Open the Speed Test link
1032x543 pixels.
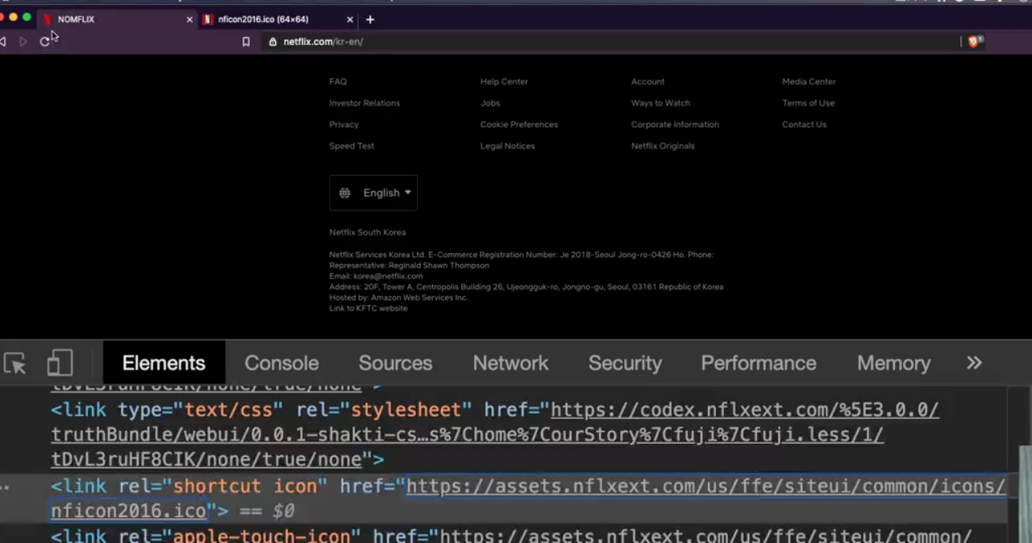click(x=352, y=146)
